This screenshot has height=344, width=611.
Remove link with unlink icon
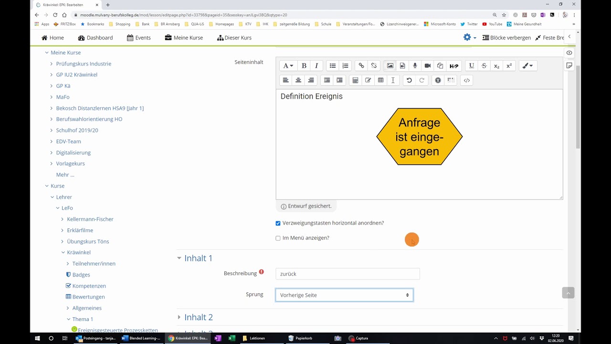click(x=374, y=66)
